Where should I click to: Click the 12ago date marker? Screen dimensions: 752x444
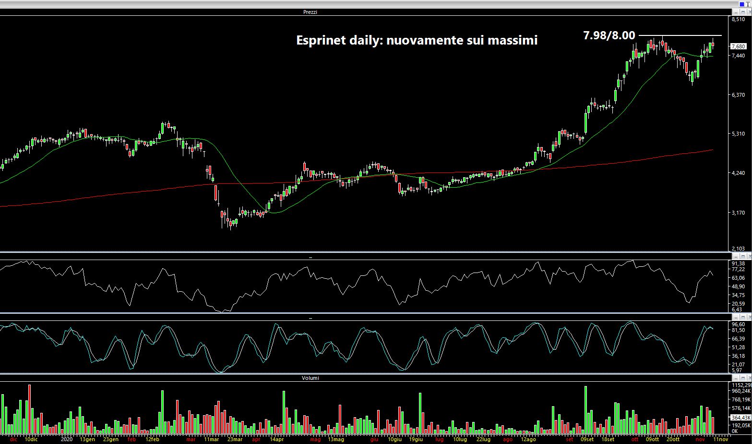pyautogui.click(x=528, y=439)
